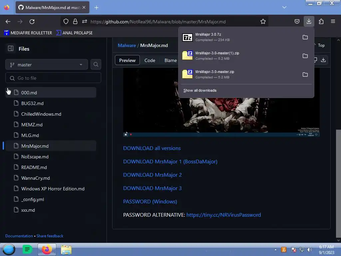Viewport: 341px width, 256px height.
Task: Click Show all downloads
Action: point(200,90)
